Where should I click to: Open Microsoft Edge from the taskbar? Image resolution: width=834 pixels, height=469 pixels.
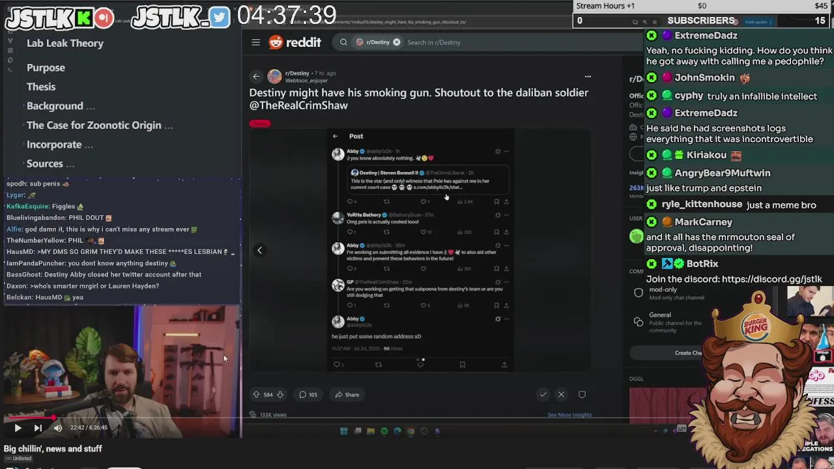click(397, 431)
